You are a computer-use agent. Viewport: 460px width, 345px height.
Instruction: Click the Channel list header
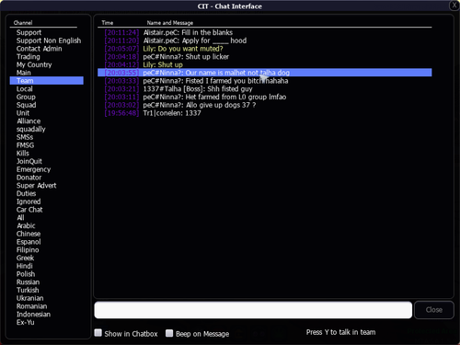pos(23,23)
